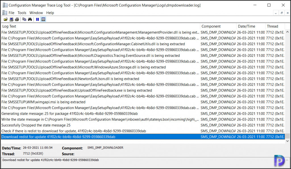Minimize the inner log document window

276,13
